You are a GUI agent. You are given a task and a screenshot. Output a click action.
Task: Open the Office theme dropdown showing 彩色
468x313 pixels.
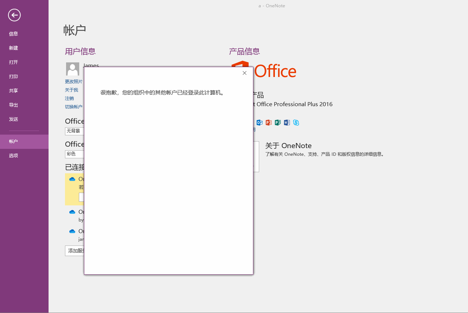click(74, 154)
